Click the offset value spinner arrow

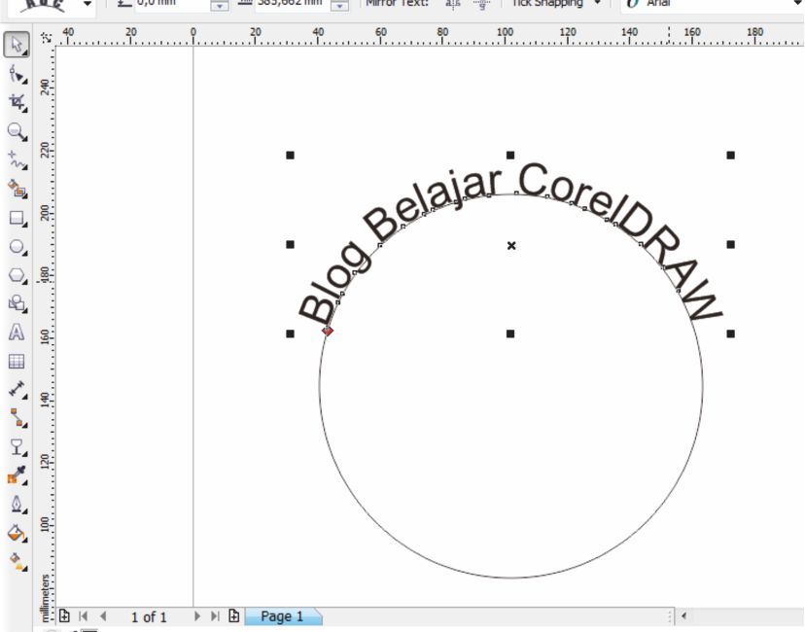pyautogui.click(x=339, y=5)
